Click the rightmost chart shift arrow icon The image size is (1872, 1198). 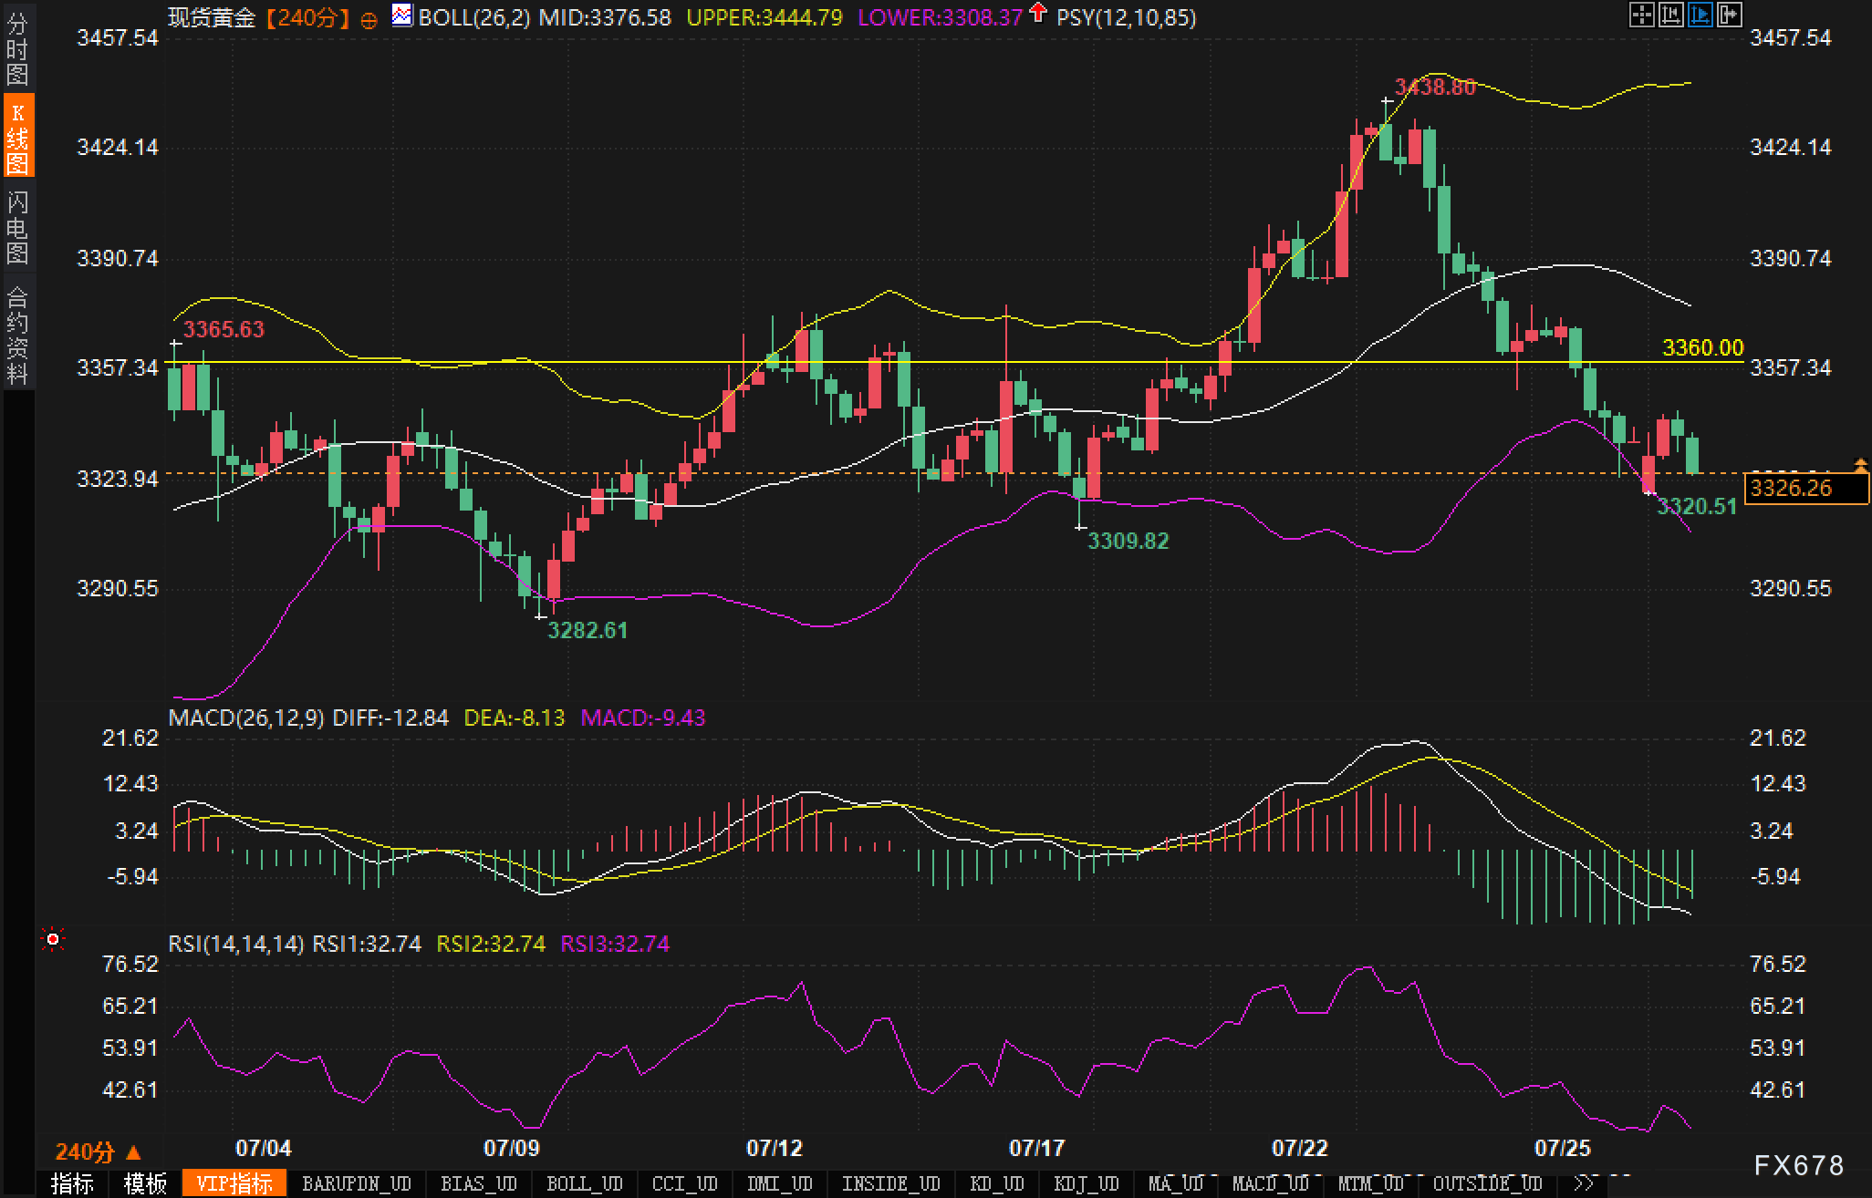tap(1730, 15)
